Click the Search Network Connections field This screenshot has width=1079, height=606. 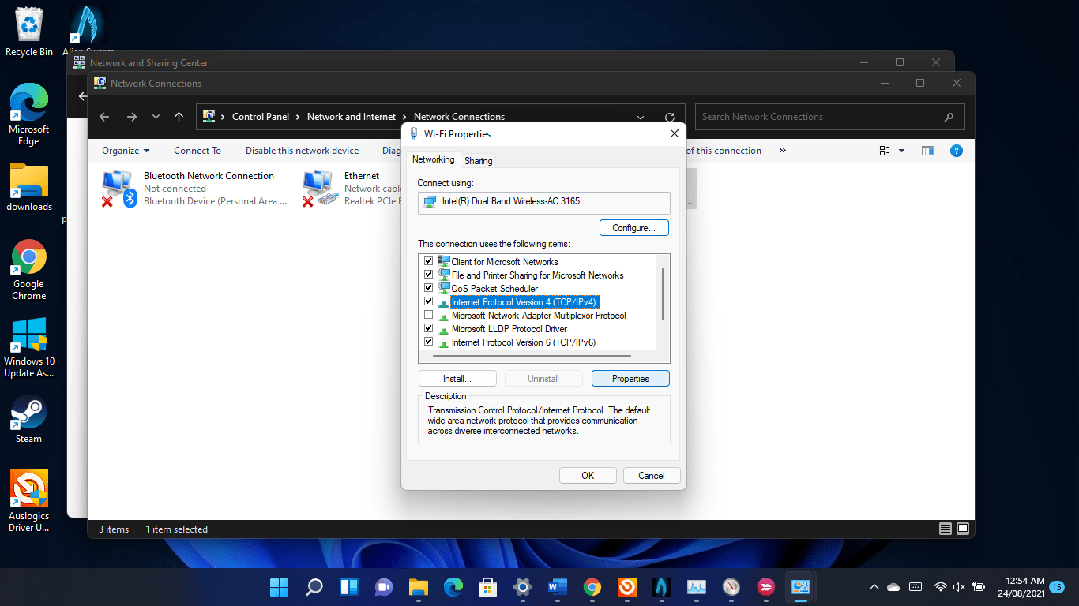pos(821,117)
